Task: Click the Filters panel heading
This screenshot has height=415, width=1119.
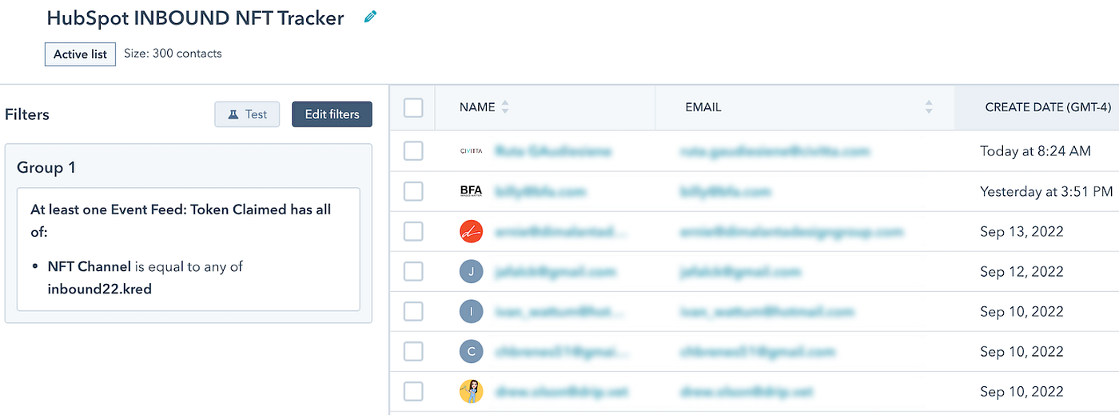Action: (x=27, y=114)
